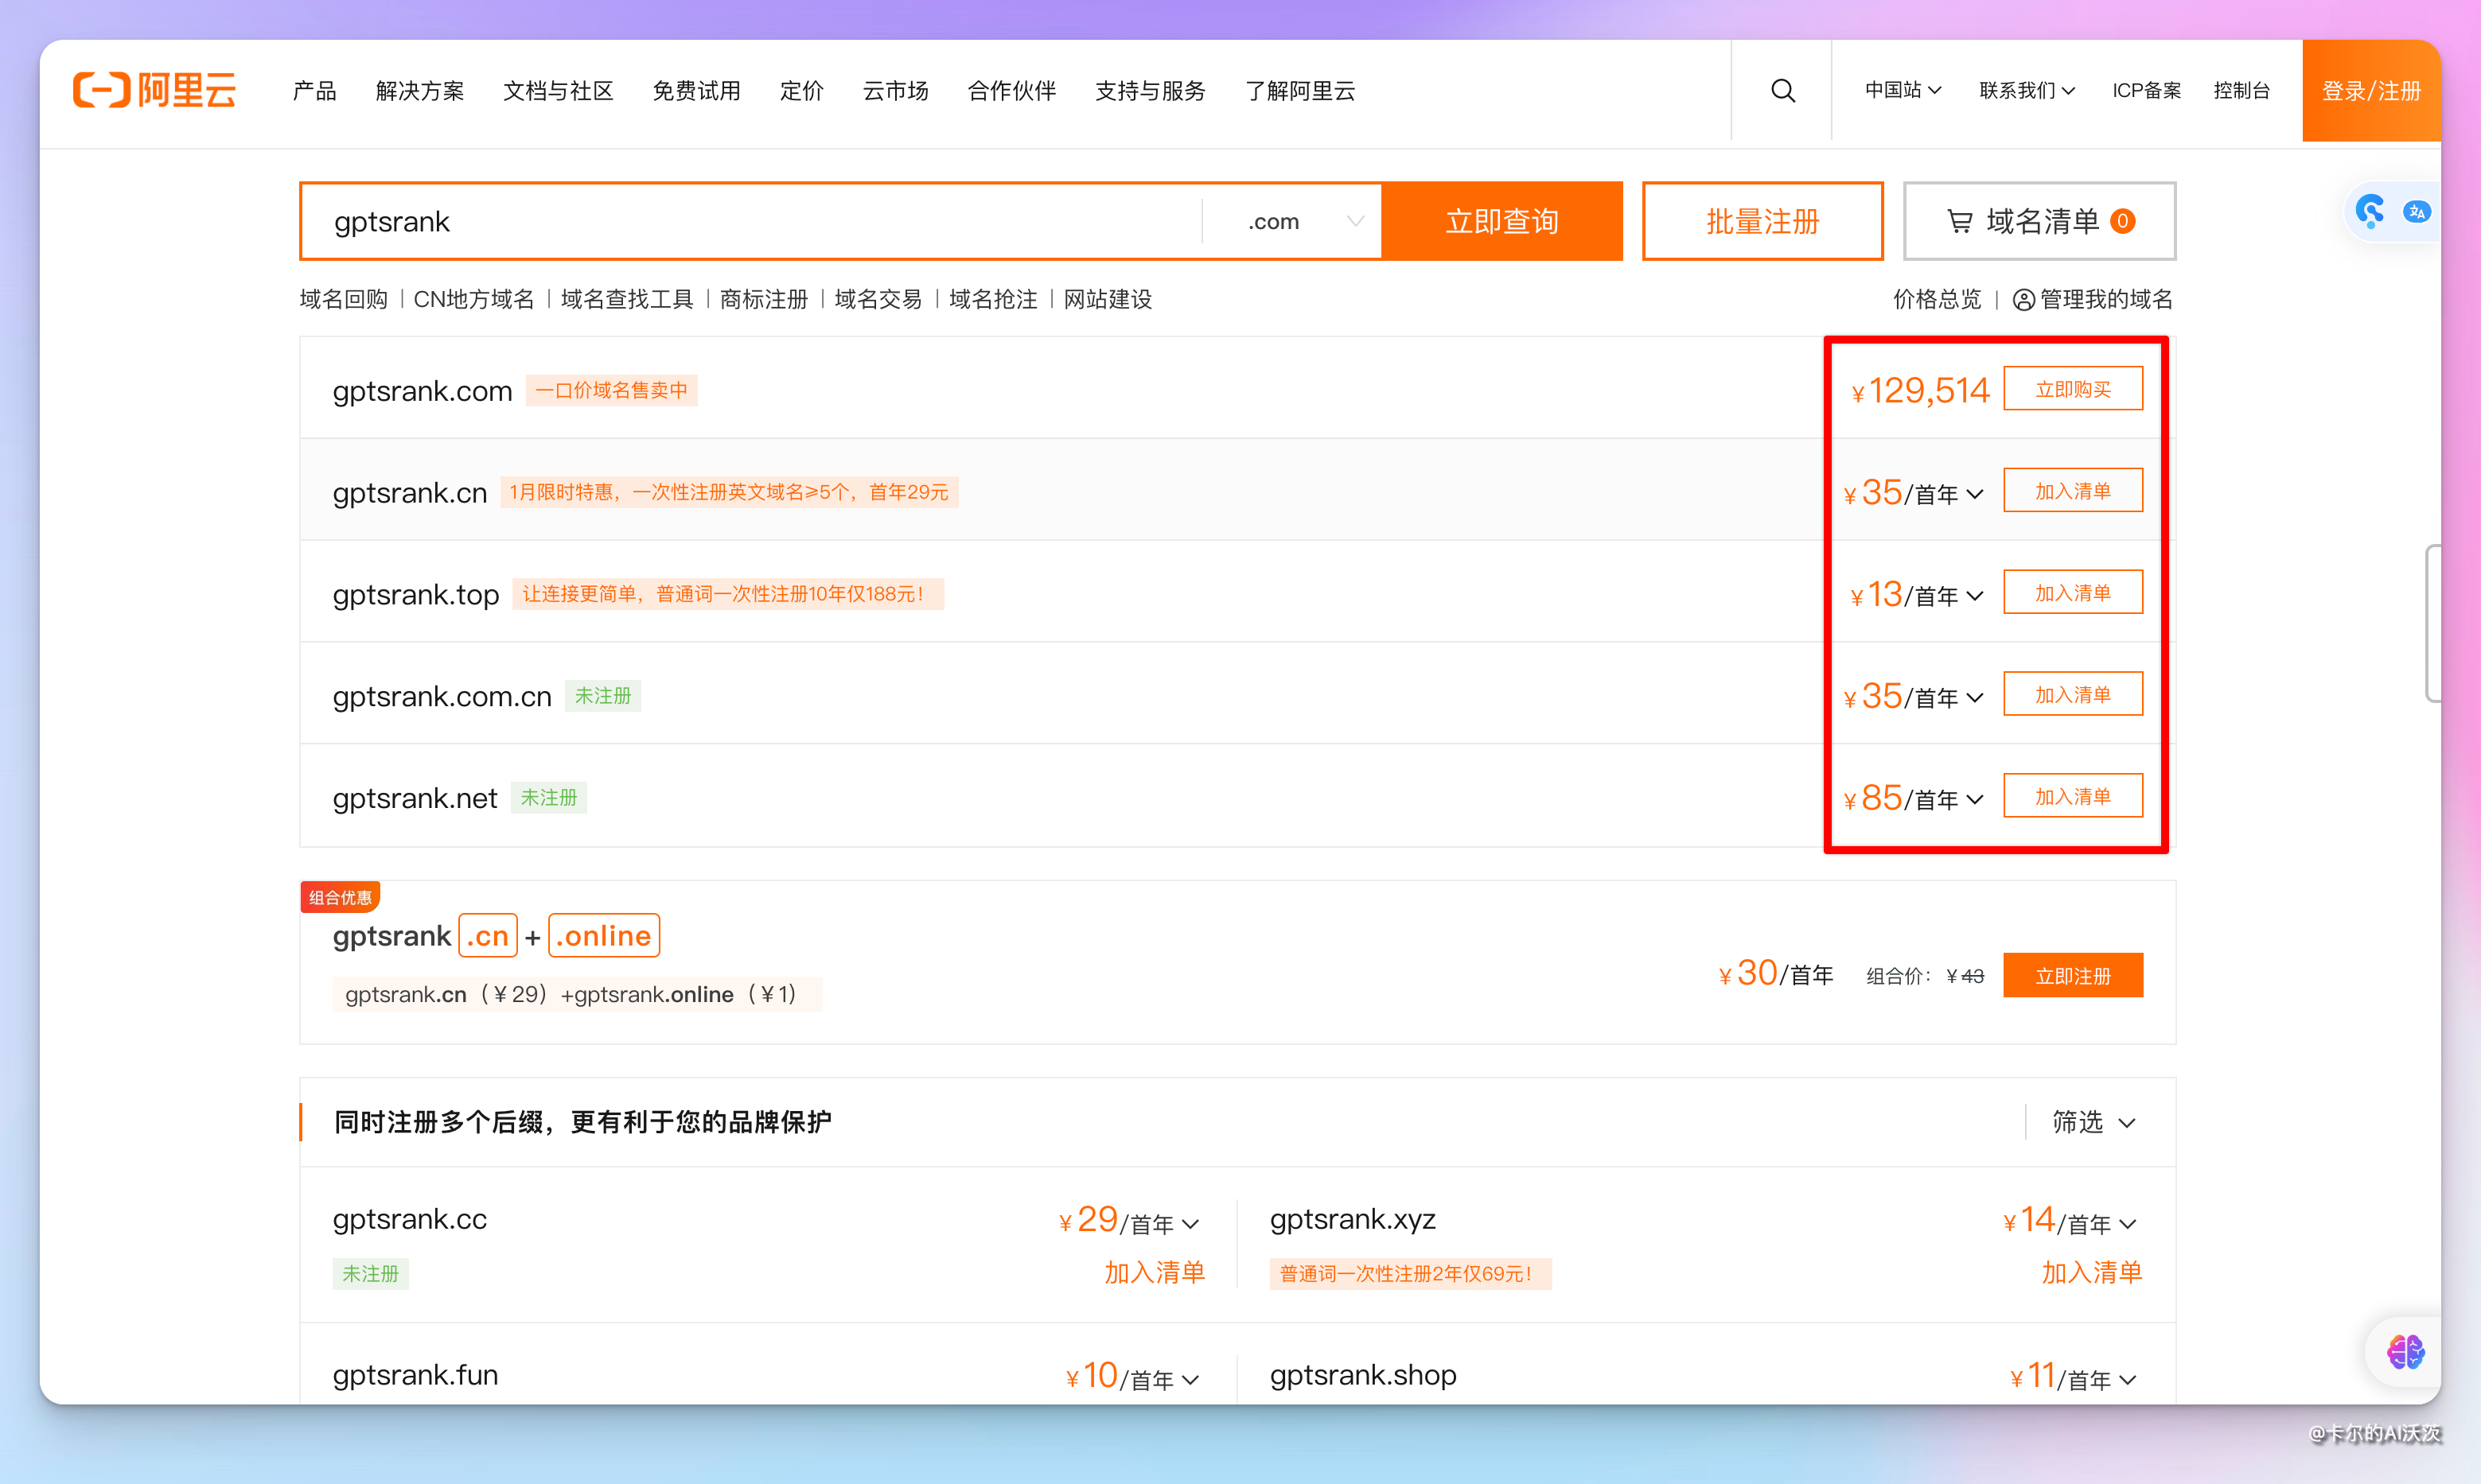This screenshot has width=2481, height=1484.
Task: Click the floating blue assistant icon
Action: (x=2370, y=211)
